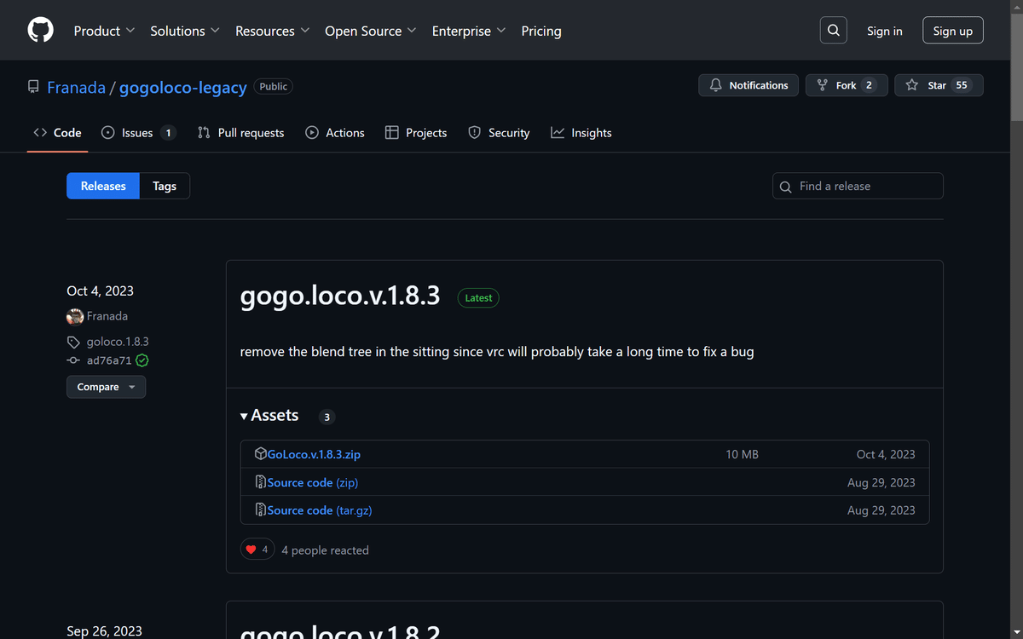
Task: Expand the Product menu
Action: [x=104, y=31]
